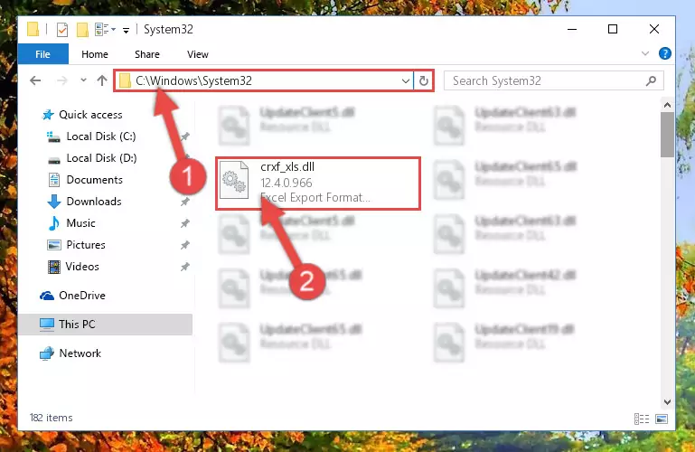Click the crxf_xls.dll gear file icon
This screenshot has width=695, height=452.
234,180
